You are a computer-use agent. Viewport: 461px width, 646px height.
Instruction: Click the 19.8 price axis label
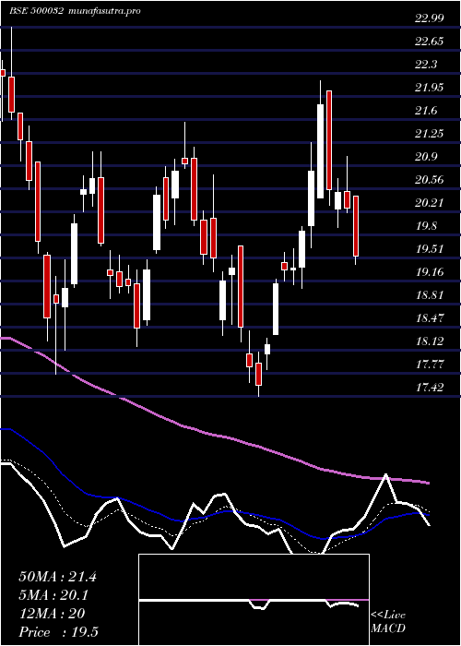[x=426, y=226]
